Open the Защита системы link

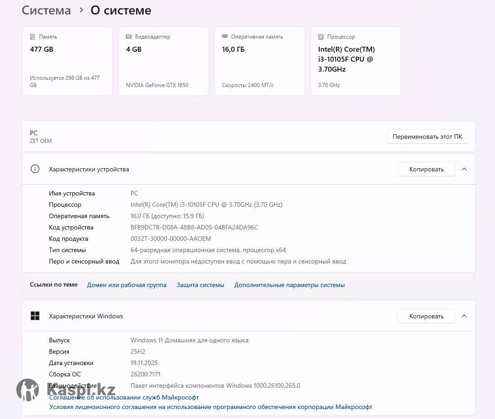(x=200, y=285)
